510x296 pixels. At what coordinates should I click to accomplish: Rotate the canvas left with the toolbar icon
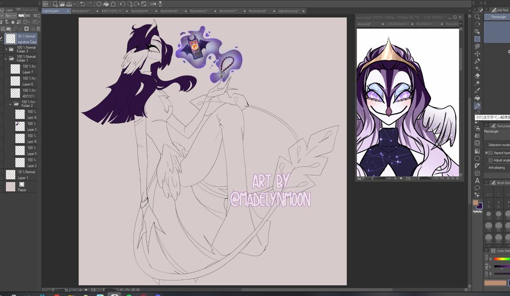[122, 4]
